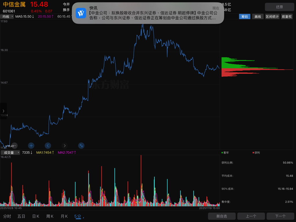Open the 快讯 news notification banner
296x222 pixels.
pyautogui.click(x=148, y=13)
